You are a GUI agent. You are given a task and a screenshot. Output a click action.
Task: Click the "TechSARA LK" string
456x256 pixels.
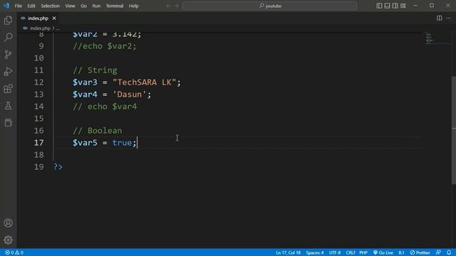(x=144, y=82)
